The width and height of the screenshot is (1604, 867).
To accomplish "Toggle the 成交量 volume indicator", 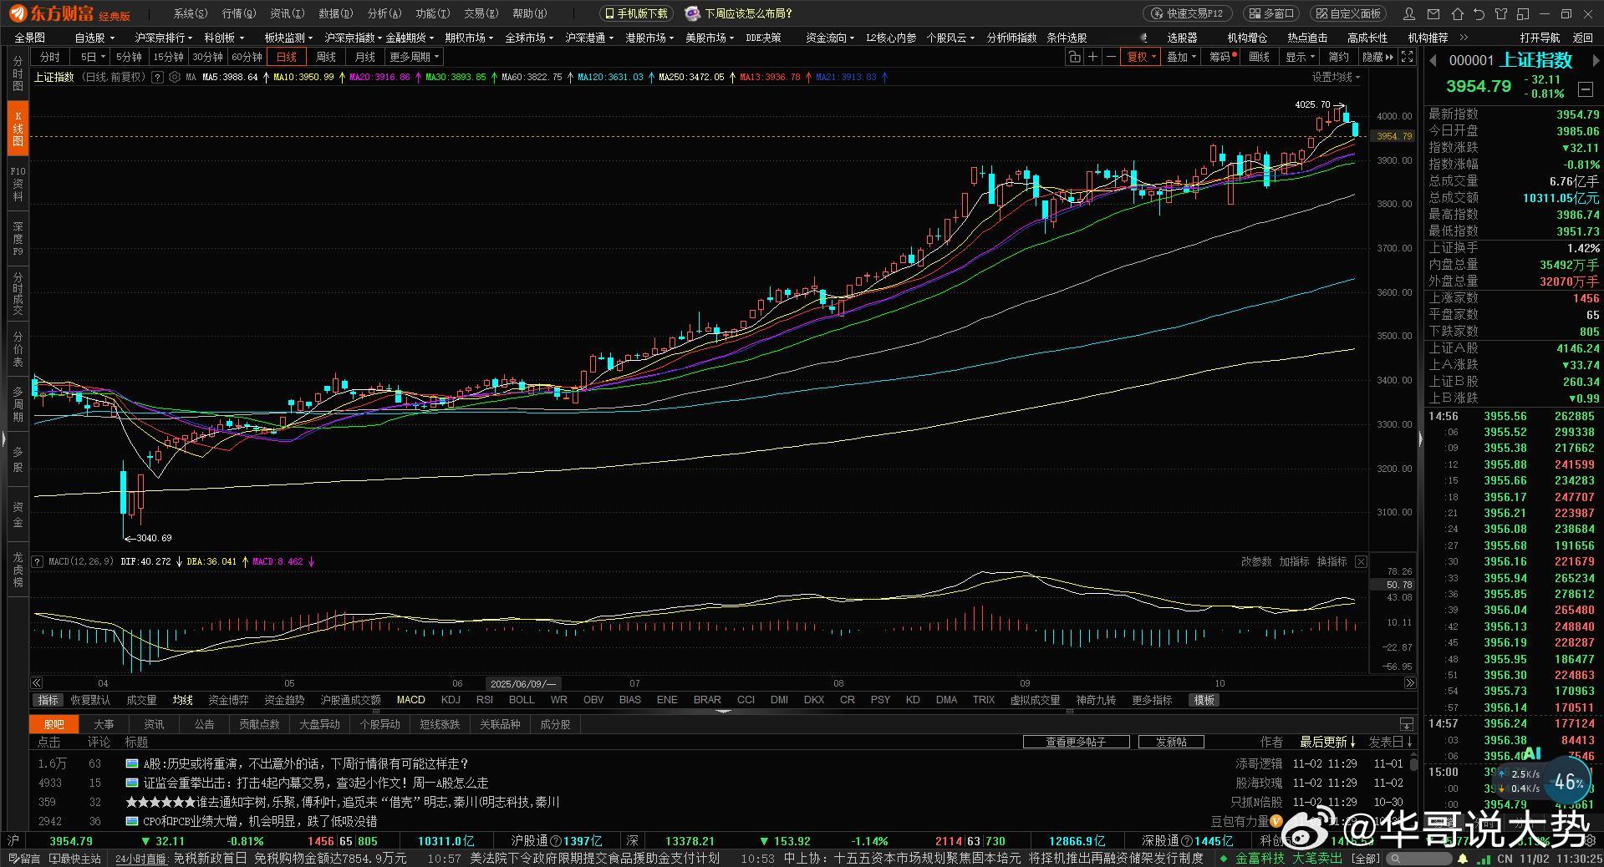I will click(141, 700).
